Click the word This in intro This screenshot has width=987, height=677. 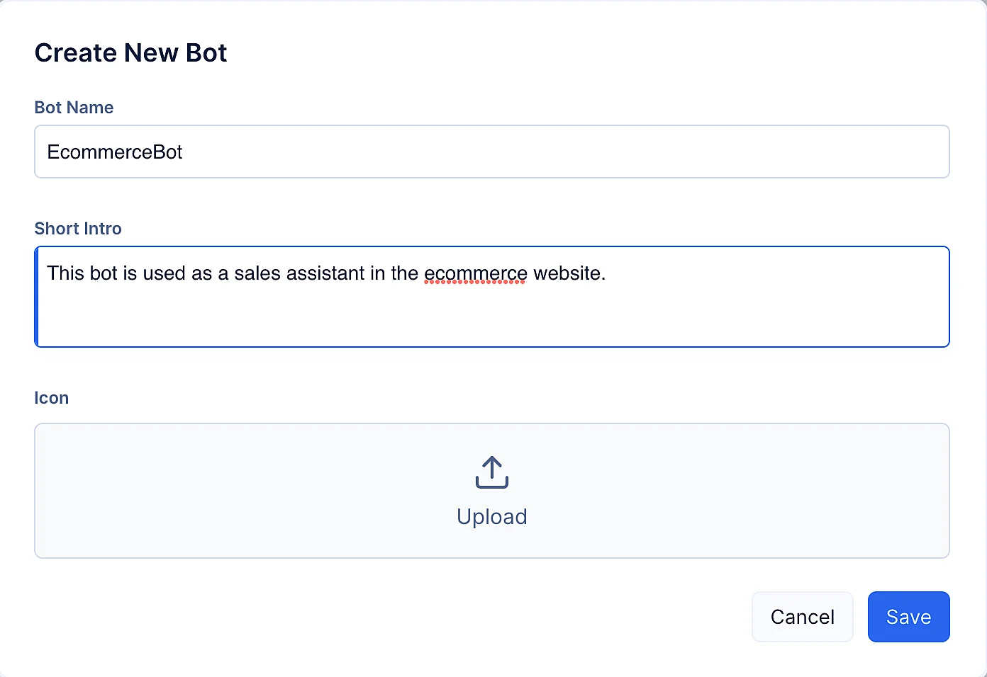click(65, 273)
